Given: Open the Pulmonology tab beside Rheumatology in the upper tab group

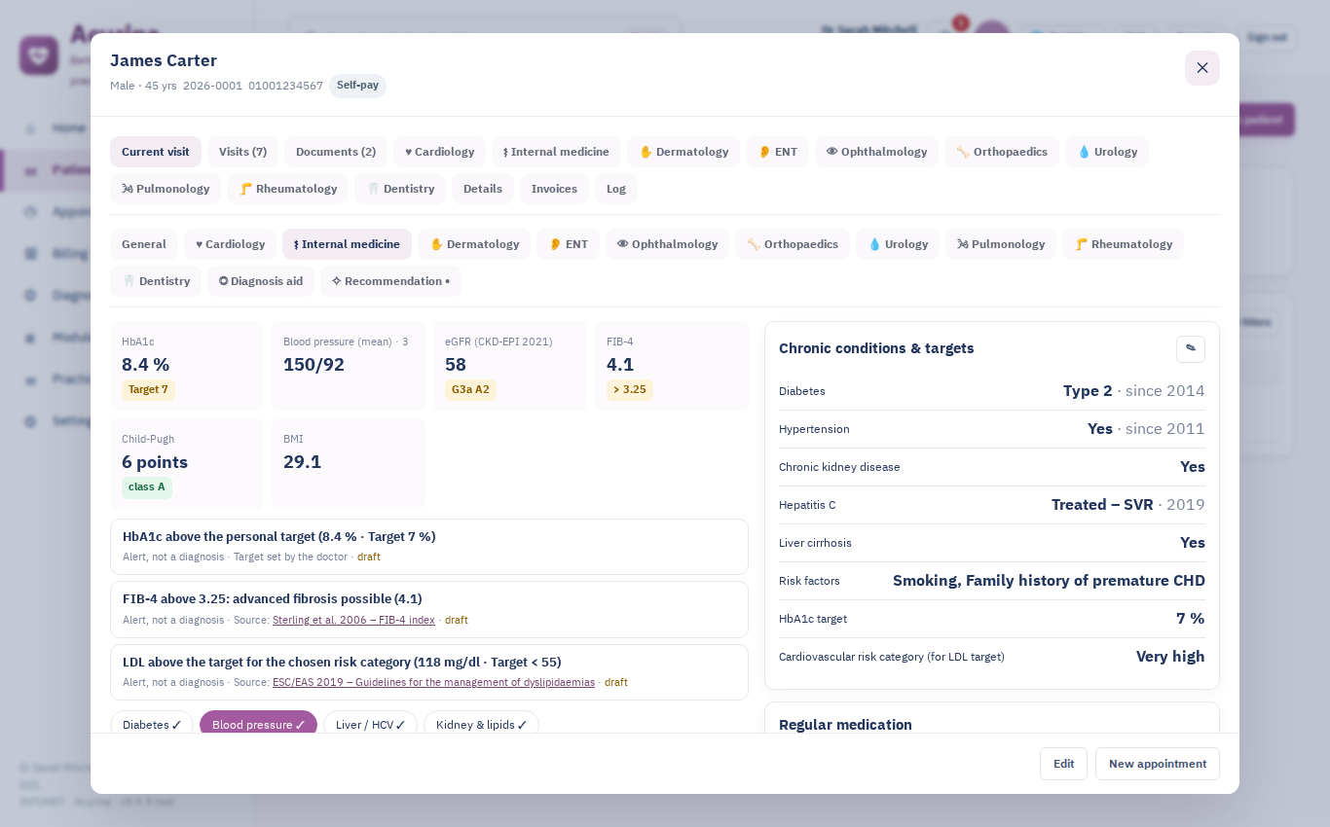Looking at the screenshot, I should click(x=166, y=189).
